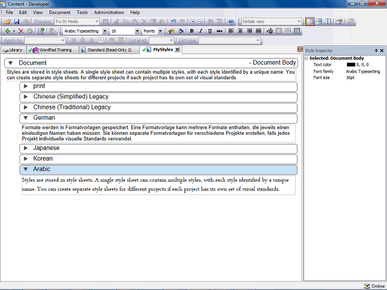The height and width of the screenshot is (290, 387).
Task: Click the gray X Delete icon
Action: click(x=144, y=22)
